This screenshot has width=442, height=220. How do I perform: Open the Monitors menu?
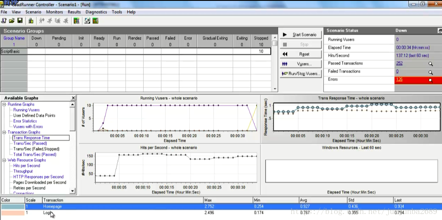[54, 12]
